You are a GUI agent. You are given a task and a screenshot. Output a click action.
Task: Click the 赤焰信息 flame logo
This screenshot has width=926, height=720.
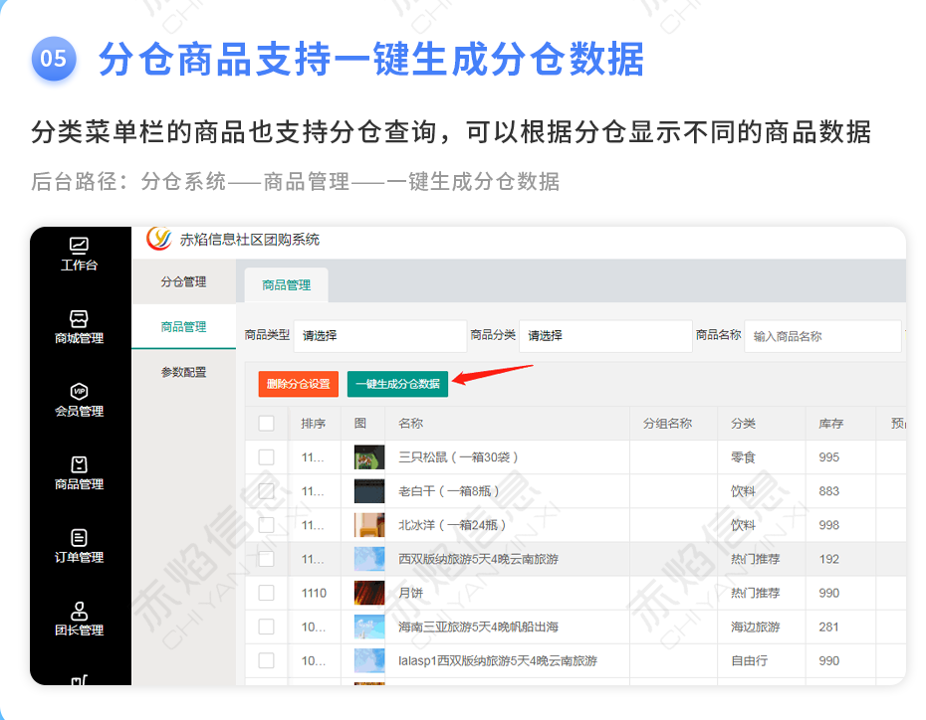(159, 239)
